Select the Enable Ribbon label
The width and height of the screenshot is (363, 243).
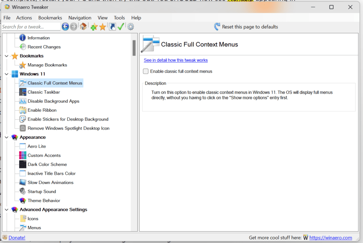coord(42,110)
